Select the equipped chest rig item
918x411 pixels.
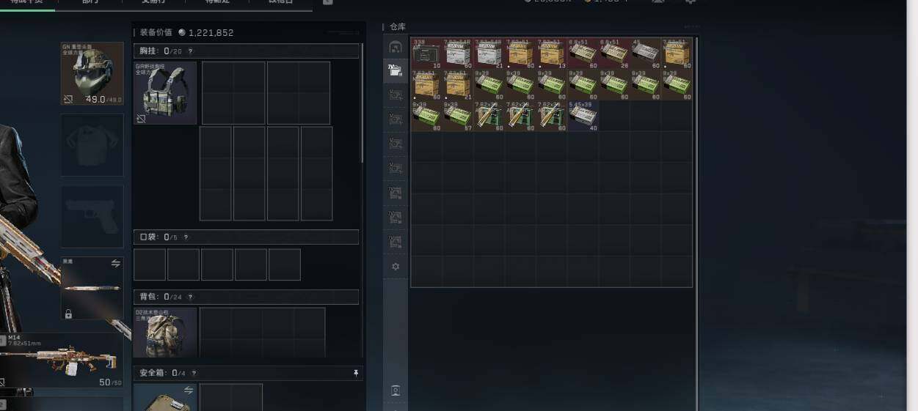165,92
